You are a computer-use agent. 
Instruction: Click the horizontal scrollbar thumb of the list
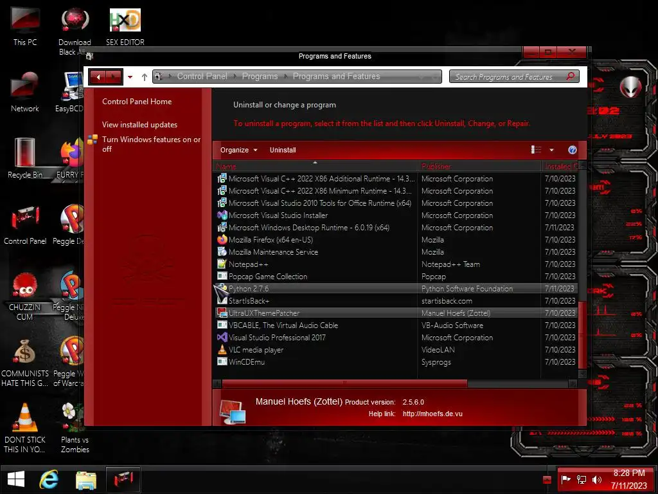pos(344,383)
